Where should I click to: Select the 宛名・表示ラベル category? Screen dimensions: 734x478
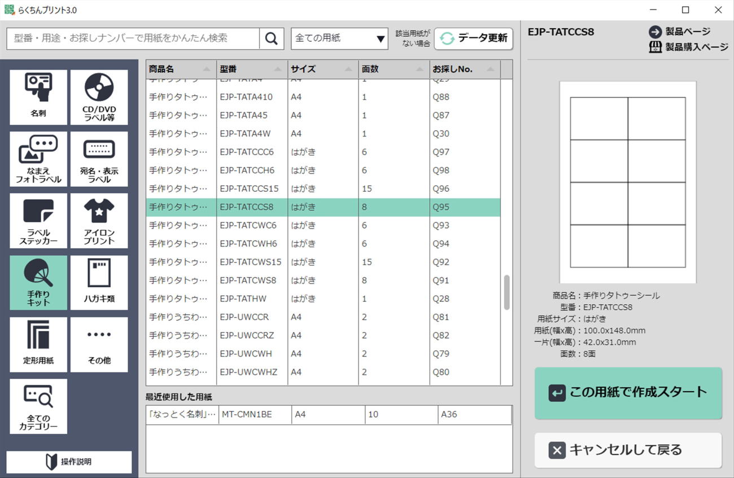click(99, 159)
